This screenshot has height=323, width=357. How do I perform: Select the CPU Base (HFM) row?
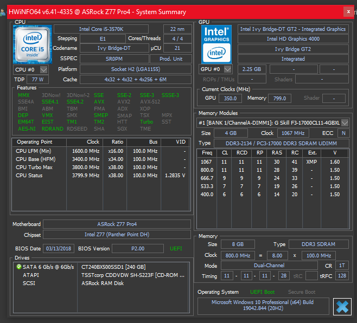pyautogui.click(x=101, y=159)
